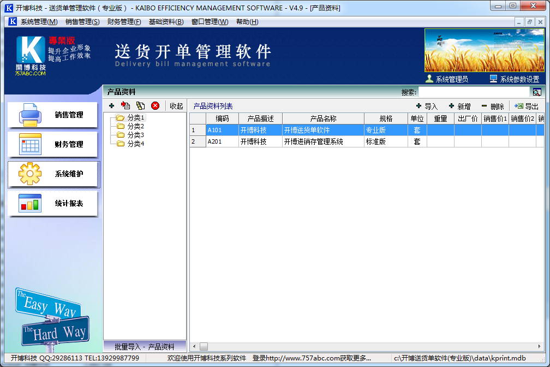The image size is (550, 367).
Task: Select the 分类1 folder
Action: 135,117
